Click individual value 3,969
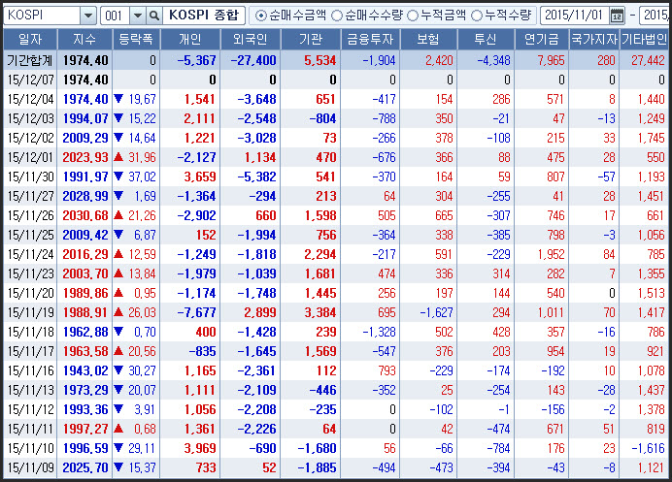Viewport: 672px width, 482px height. click(200, 449)
